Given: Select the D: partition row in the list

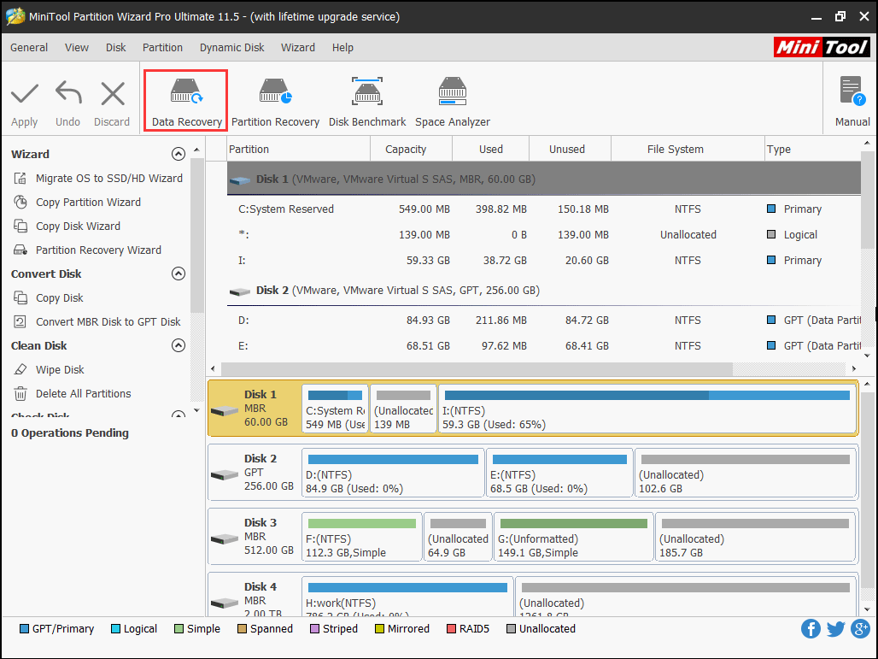Looking at the screenshot, I should (544, 321).
